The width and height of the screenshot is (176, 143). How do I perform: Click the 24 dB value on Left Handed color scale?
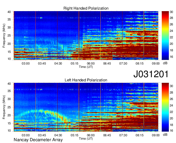click(171, 105)
